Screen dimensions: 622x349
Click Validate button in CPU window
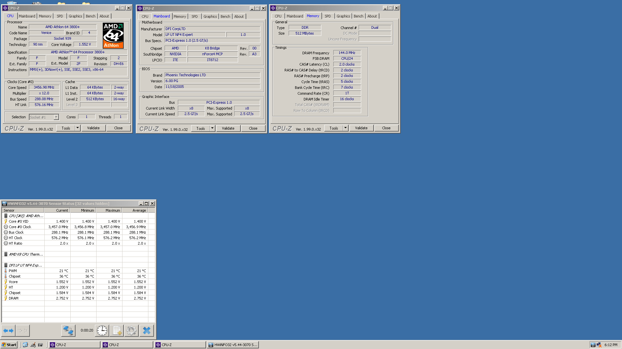click(93, 128)
